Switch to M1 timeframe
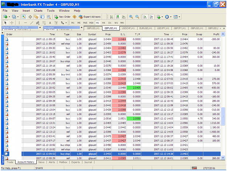The height and width of the screenshot is (171, 227). pyautogui.click(x=73, y=23)
